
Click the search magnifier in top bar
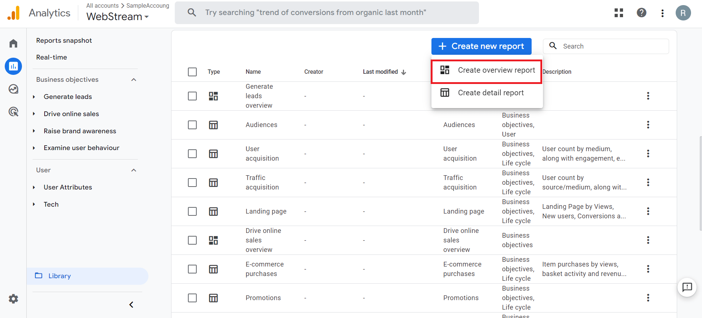pos(192,12)
